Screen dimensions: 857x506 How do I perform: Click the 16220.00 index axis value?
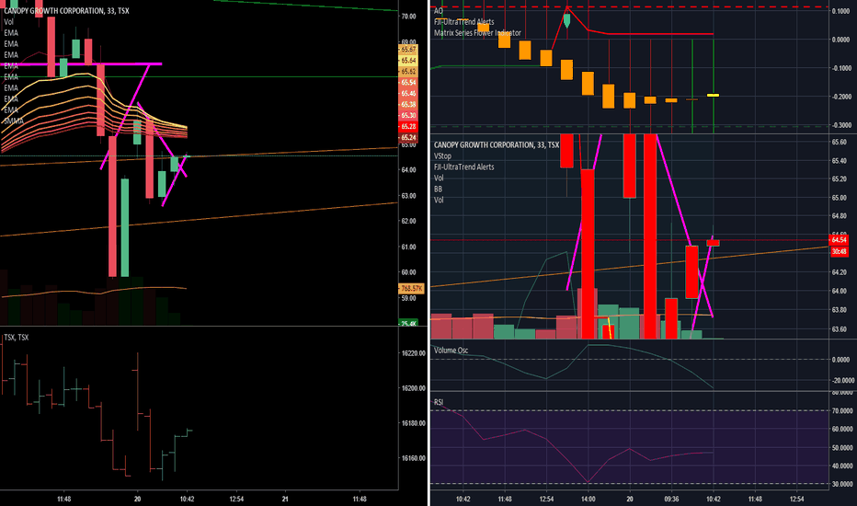[413, 353]
